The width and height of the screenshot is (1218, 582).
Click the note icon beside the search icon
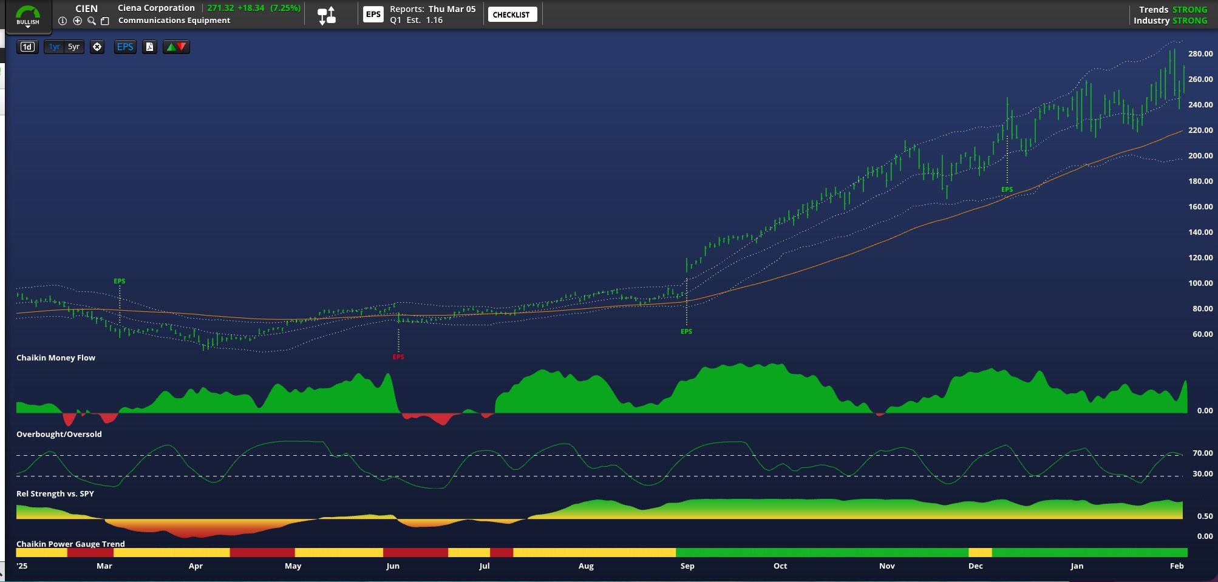pyautogui.click(x=104, y=21)
